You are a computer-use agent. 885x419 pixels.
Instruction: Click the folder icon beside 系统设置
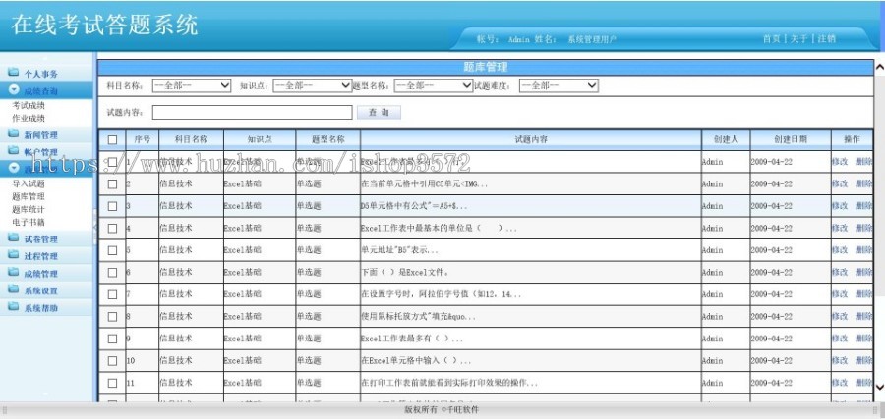(x=14, y=290)
